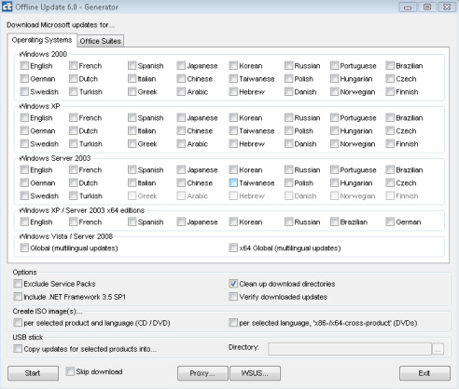This screenshot has height=389, width=459.
Task: Click the USB Directory input field
Action: click(x=350, y=349)
